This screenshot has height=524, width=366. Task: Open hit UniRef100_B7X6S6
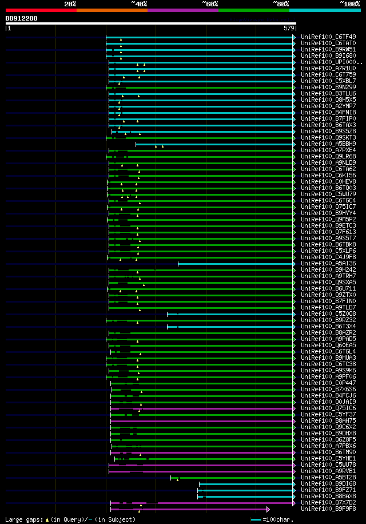pyautogui.click(x=328, y=390)
